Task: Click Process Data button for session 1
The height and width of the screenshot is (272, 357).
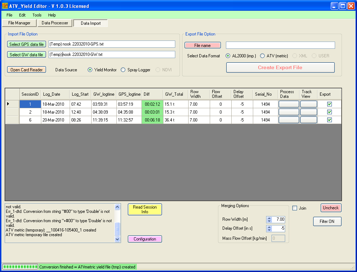Action: tap(289, 104)
